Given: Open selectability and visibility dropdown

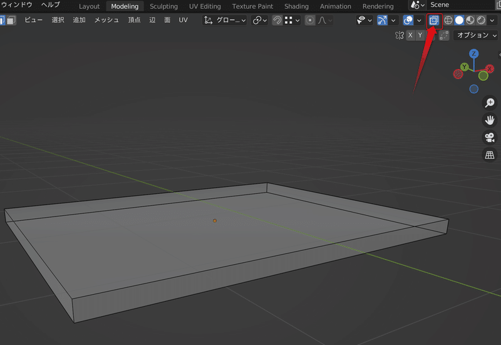Looking at the screenshot, I should (x=364, y=21).
